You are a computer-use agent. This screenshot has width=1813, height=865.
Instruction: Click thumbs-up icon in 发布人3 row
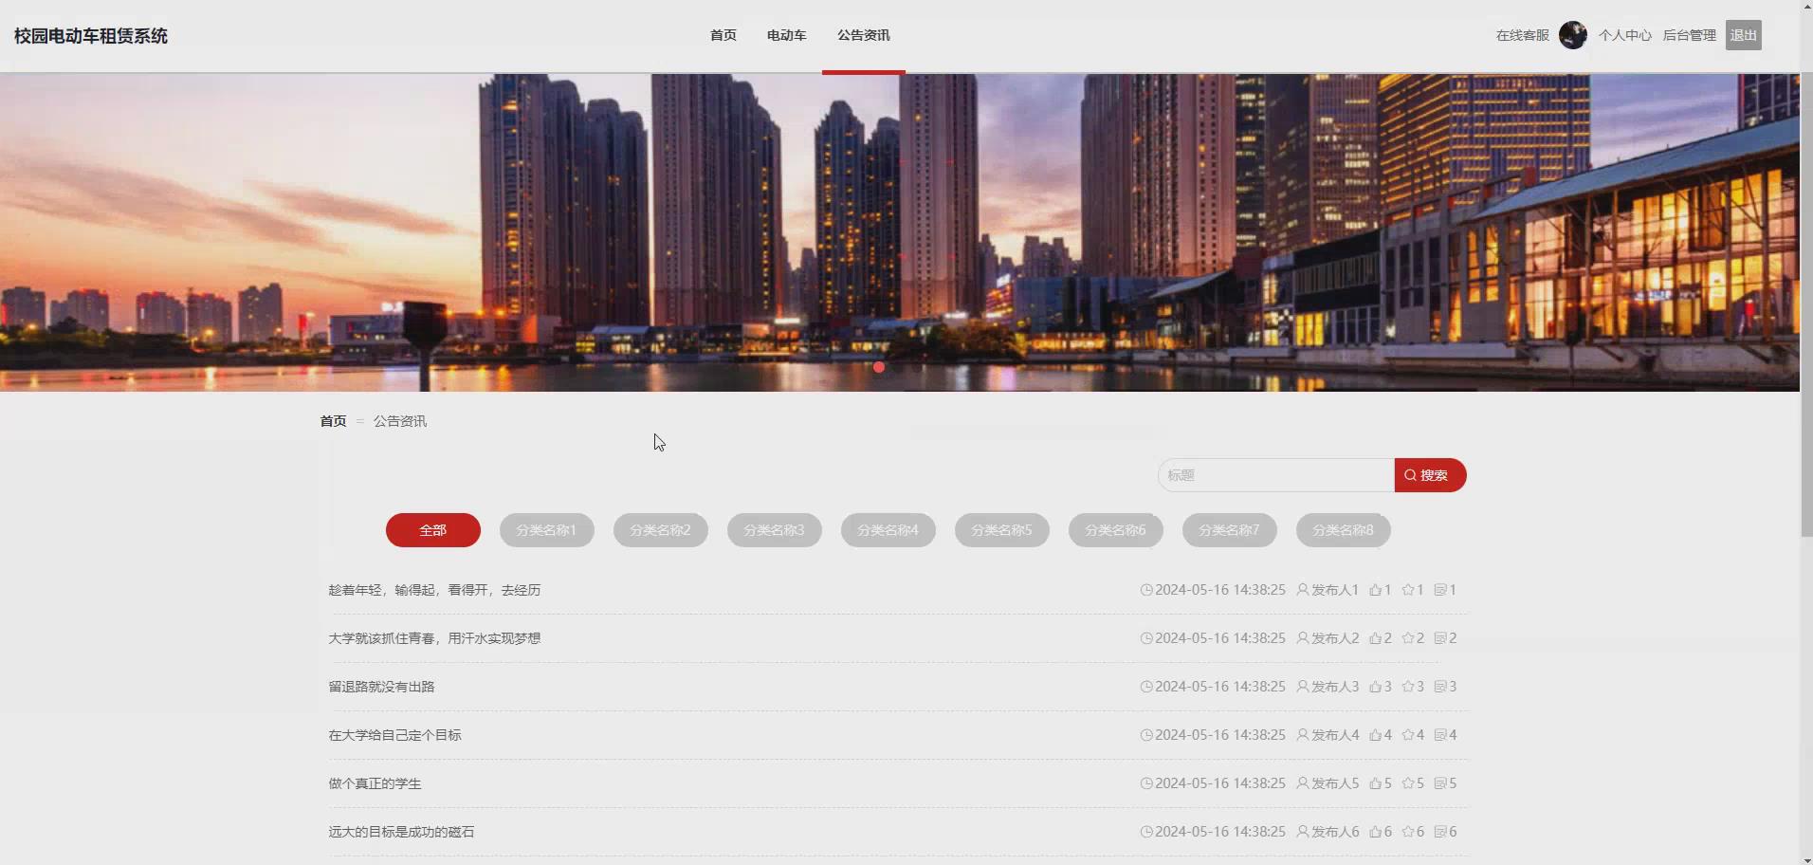(1375, 687)
